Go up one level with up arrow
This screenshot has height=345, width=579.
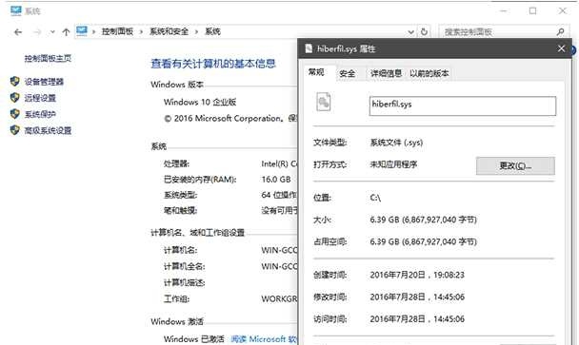(66, 32)
